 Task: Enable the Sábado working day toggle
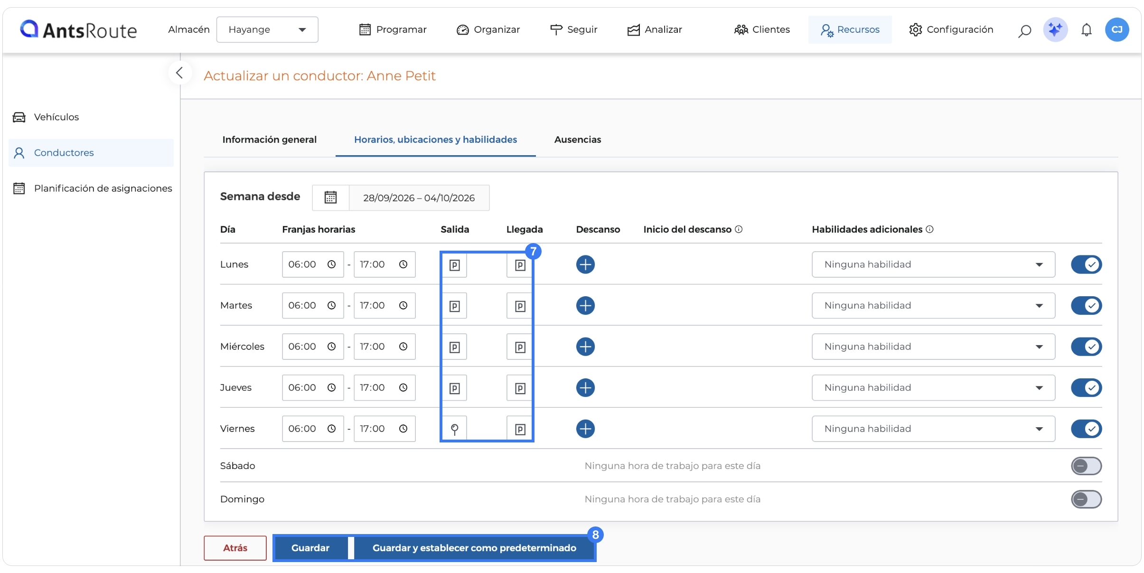point(1086,466)
